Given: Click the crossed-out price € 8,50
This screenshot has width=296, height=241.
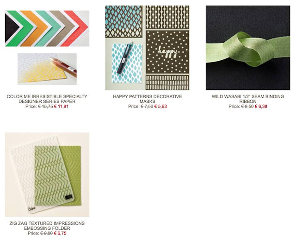Looking at the screenshot, I should click(x=247, y=107).
